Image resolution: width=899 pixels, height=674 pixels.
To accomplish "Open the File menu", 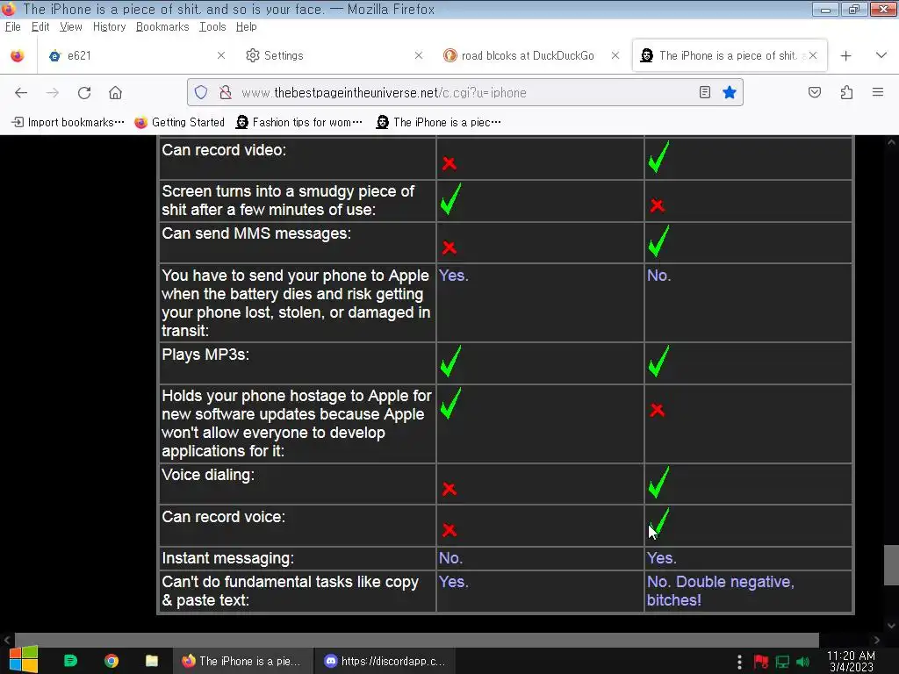I will coord(12,27).
